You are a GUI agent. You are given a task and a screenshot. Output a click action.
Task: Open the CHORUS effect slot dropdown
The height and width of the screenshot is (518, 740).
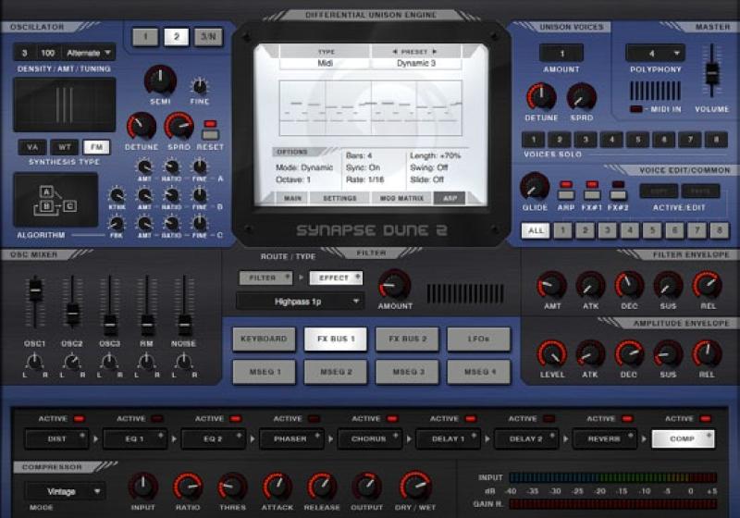[x=368, y=438]
